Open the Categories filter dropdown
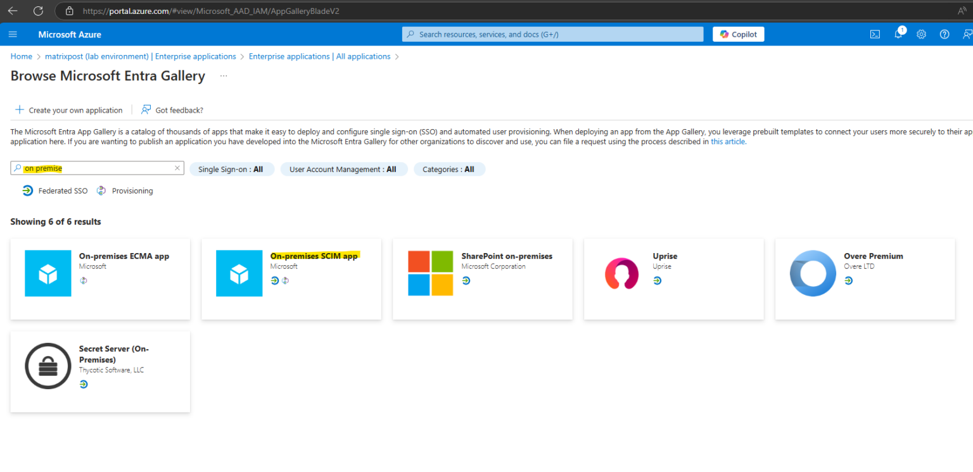 pyautogui.click(x=449, y=169)
